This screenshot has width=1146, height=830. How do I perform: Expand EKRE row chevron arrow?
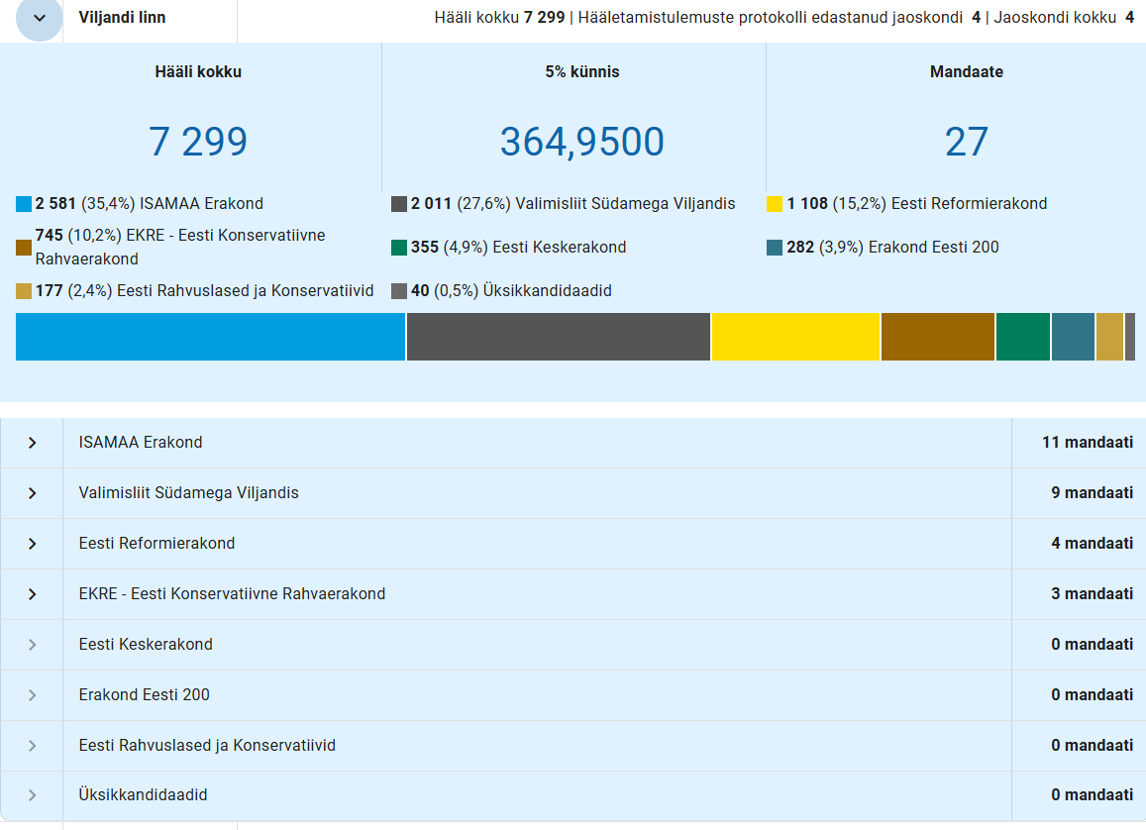[32, 594]
